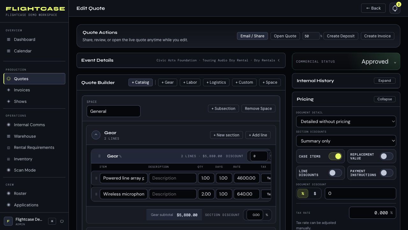Click the Scan Mode sidebar icon

point(9,170)
